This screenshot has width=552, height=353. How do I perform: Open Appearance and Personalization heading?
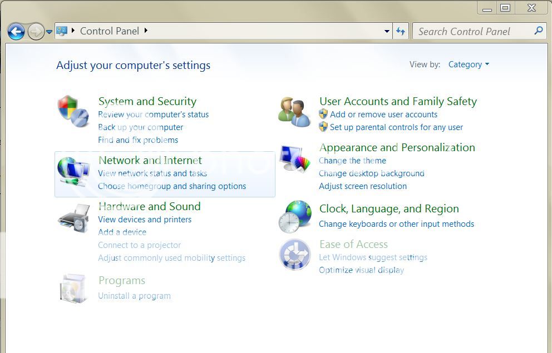click(x=397, y=147)
